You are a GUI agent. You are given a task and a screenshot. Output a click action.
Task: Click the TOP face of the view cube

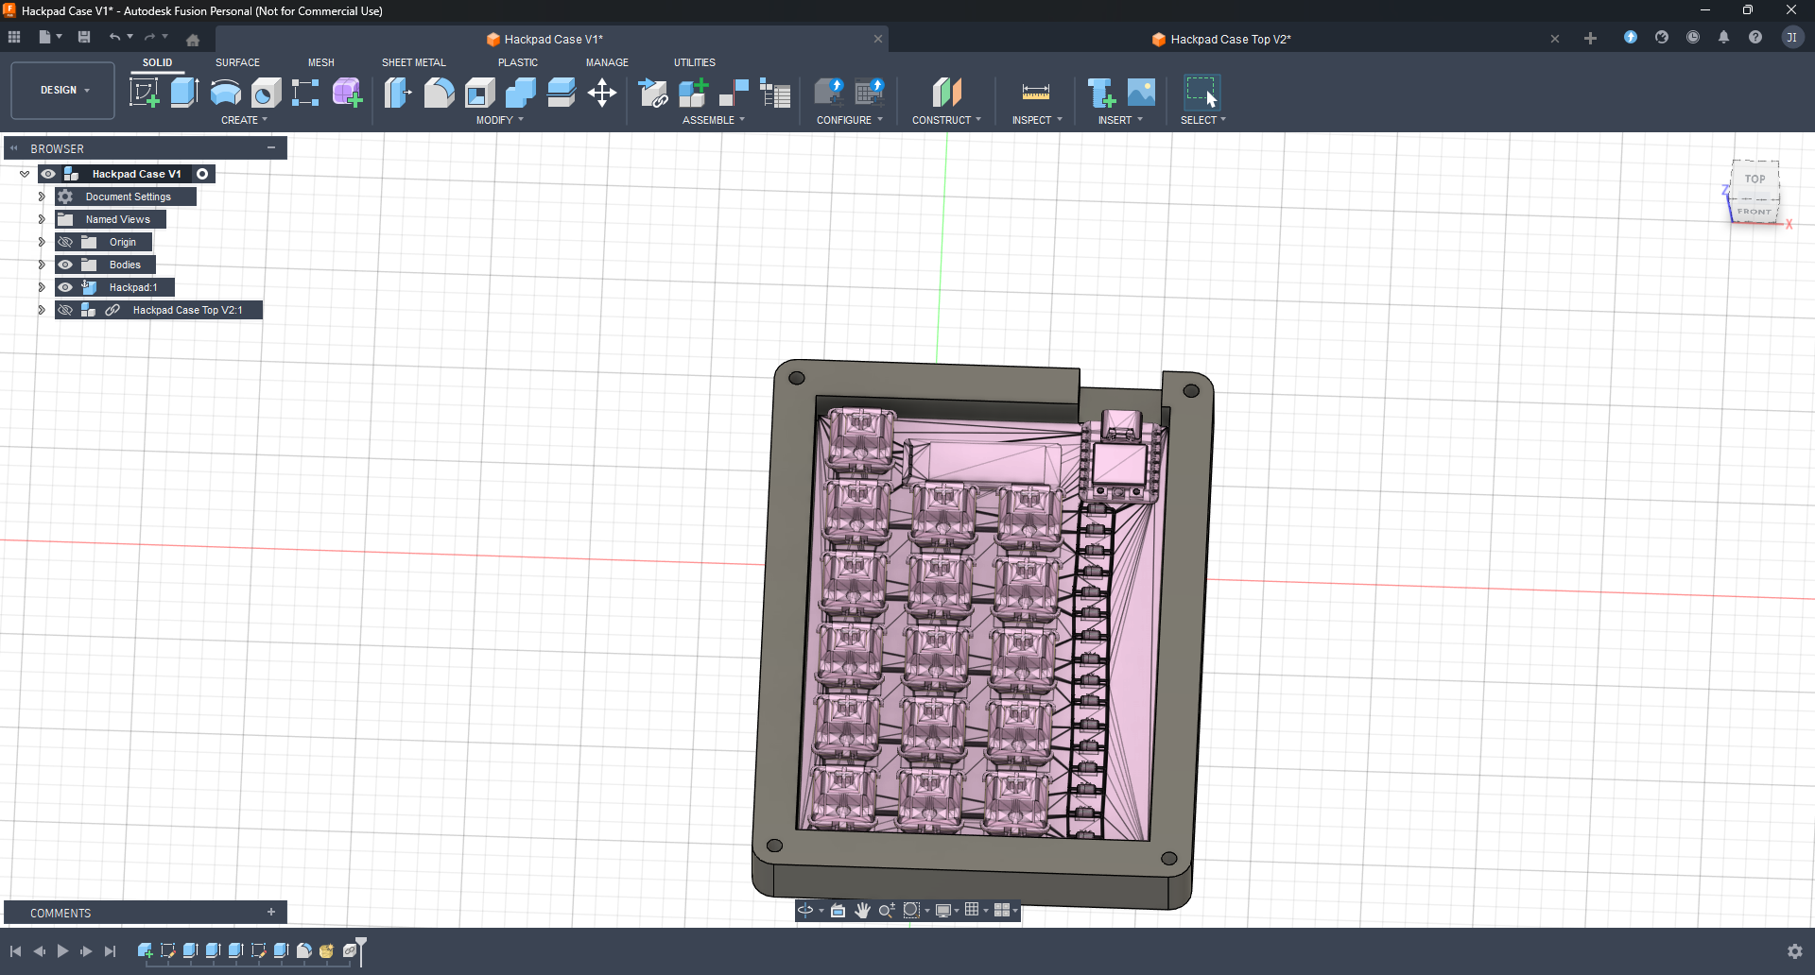pos(1754,179)
